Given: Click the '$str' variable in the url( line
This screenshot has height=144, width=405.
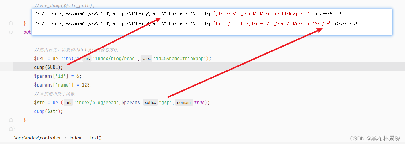Looking at the screenshot, I should click(39, 102).
